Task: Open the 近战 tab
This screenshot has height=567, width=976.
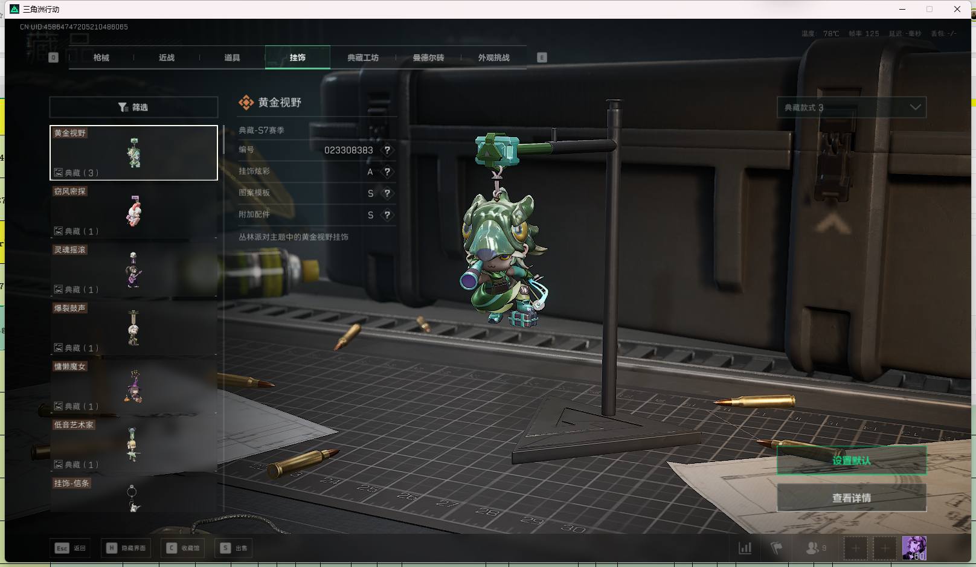Action: 167,57
